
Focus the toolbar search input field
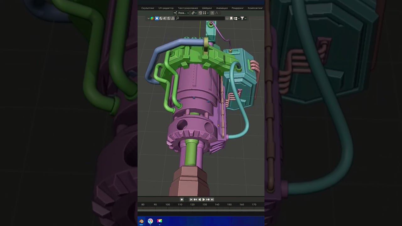[x=200, y=18]
